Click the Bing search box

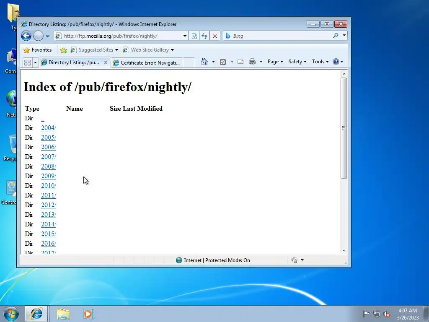click(x=278, y=36)
